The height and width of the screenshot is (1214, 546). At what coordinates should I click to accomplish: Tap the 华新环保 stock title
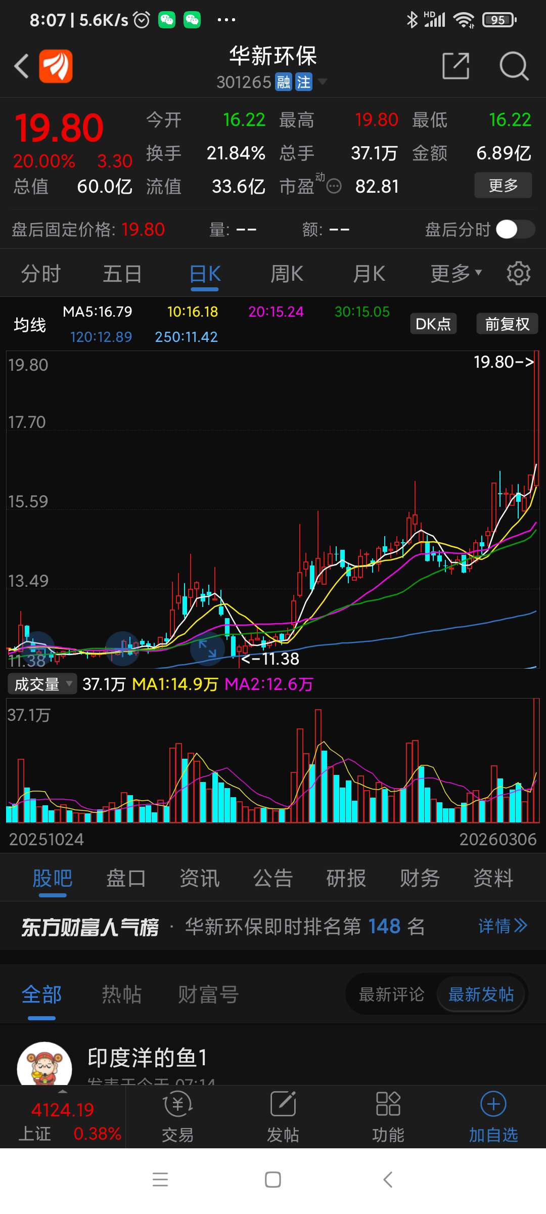click(273, 56)
